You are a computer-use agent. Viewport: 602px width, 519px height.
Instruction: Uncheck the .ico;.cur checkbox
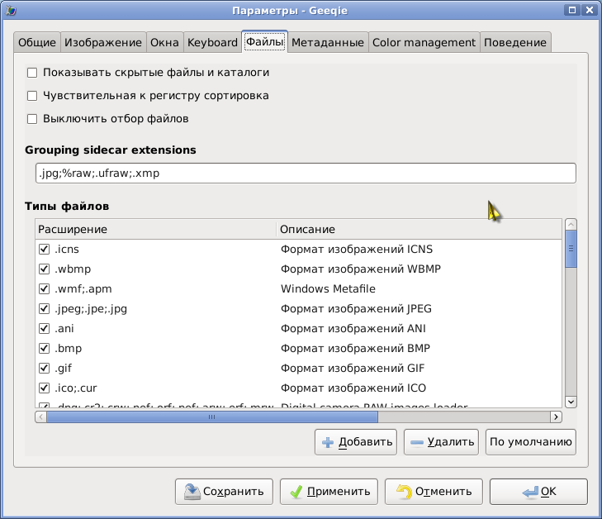pos(44,388)
